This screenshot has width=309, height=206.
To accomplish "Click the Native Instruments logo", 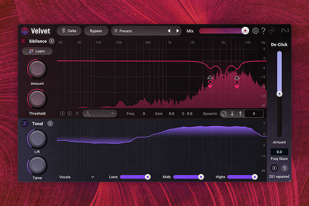I will tap(285, 31).
